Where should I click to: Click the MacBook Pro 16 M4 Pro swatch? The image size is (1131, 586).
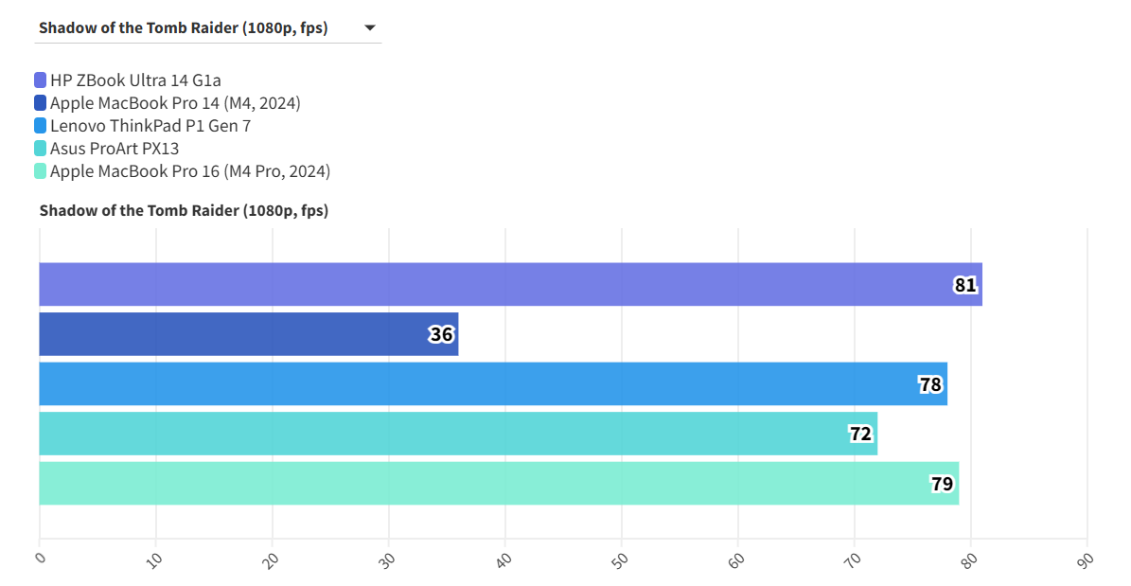(41, 171)
